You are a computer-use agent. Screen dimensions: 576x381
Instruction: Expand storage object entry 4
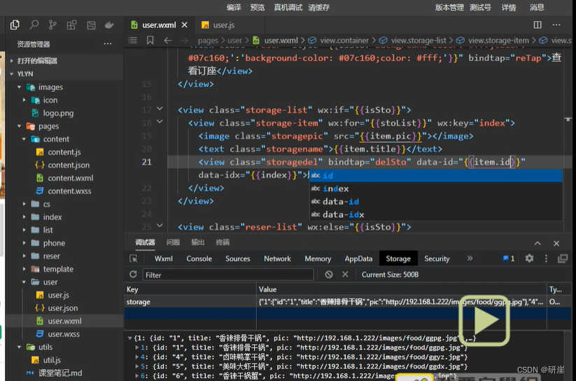tap(137, 356)
